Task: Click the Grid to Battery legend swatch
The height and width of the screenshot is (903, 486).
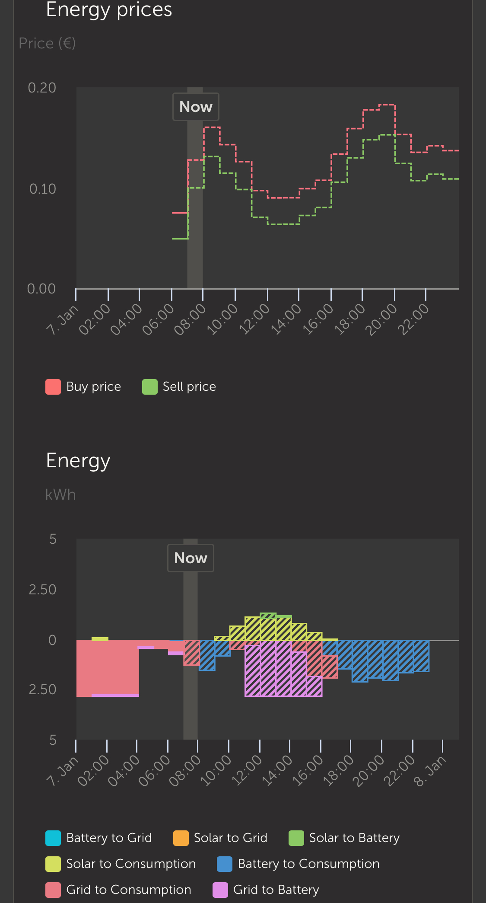Action: tap(220, 890)
